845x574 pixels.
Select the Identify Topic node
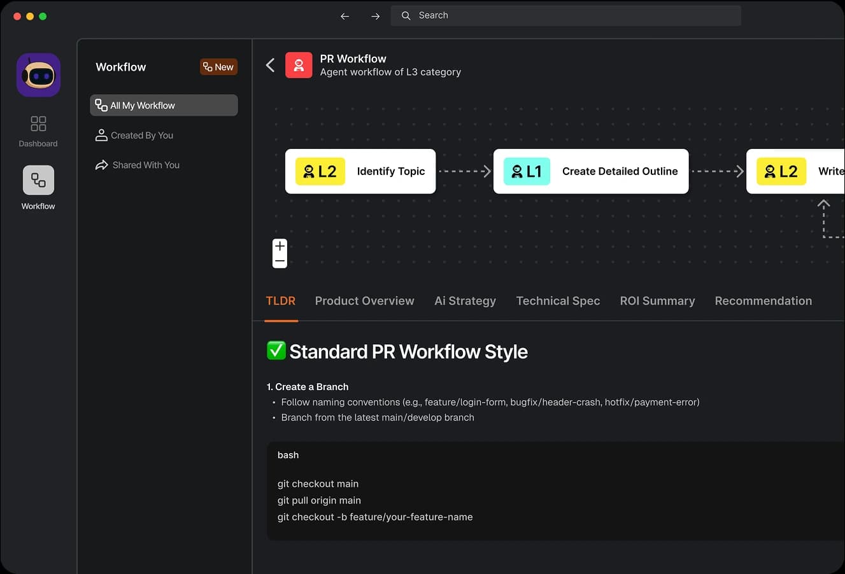360,171
